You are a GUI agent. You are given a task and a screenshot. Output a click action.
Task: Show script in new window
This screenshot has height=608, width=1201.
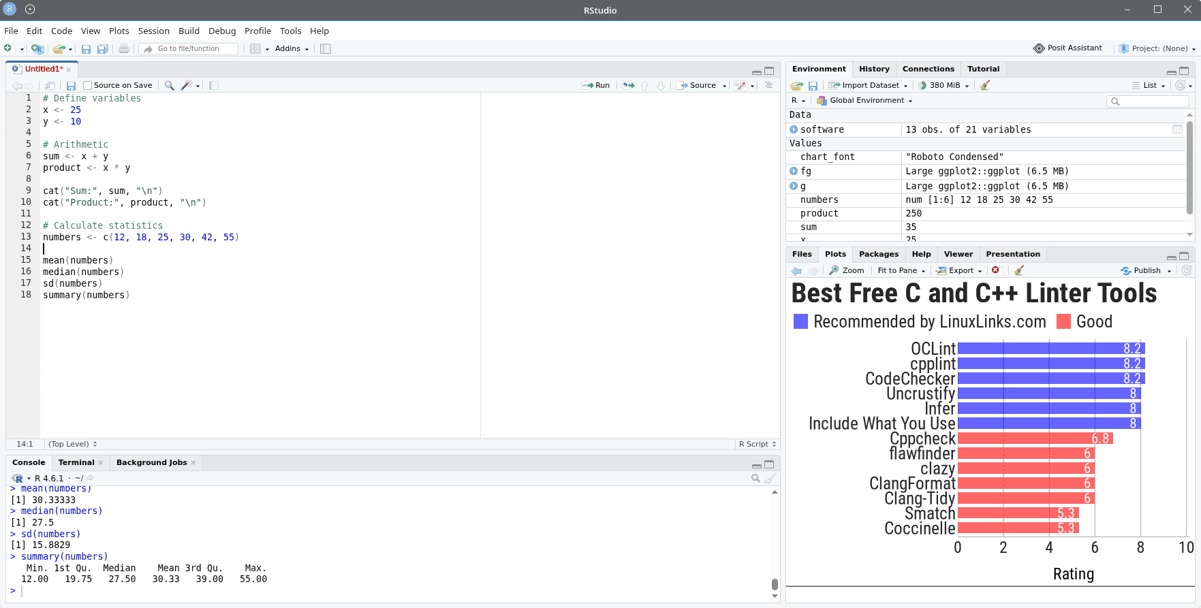50,85
